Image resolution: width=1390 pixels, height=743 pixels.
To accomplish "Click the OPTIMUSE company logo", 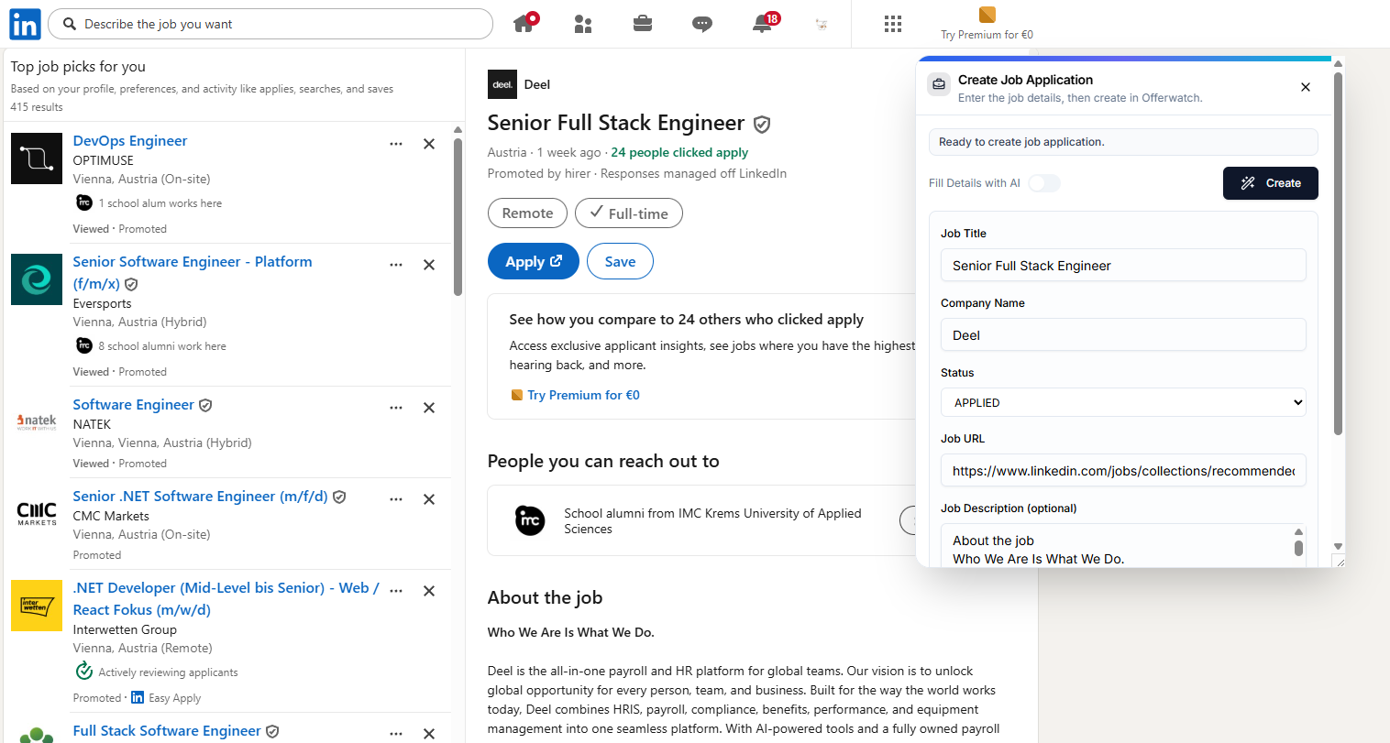I will click(37, 158).
